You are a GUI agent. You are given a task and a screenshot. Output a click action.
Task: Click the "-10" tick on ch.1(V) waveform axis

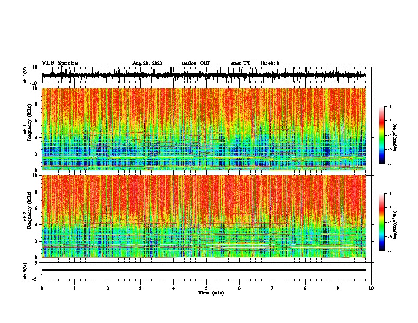coord(34,83)
